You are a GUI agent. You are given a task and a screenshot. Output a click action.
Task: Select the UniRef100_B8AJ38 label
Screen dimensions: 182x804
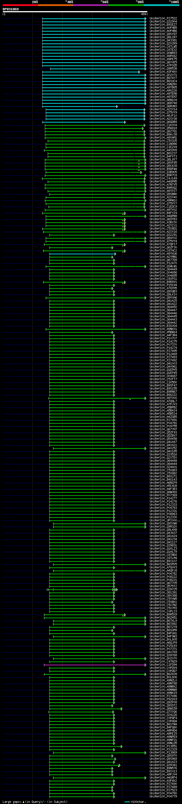point(163,135)
